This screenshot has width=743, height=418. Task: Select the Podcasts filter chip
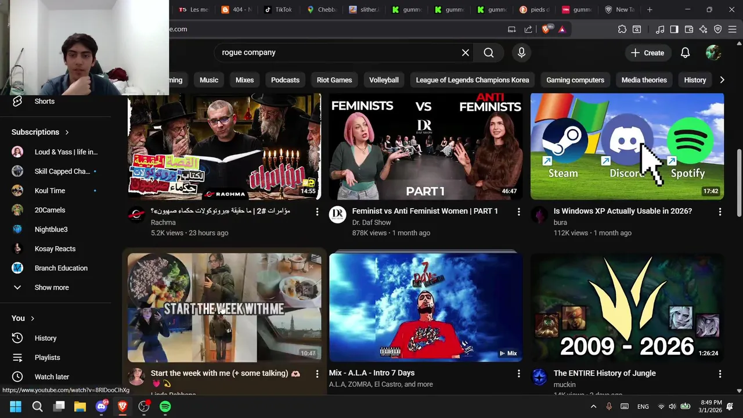(x=285, y=80)
